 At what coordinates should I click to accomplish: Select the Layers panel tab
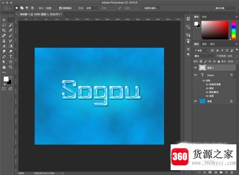pos(196,44)
